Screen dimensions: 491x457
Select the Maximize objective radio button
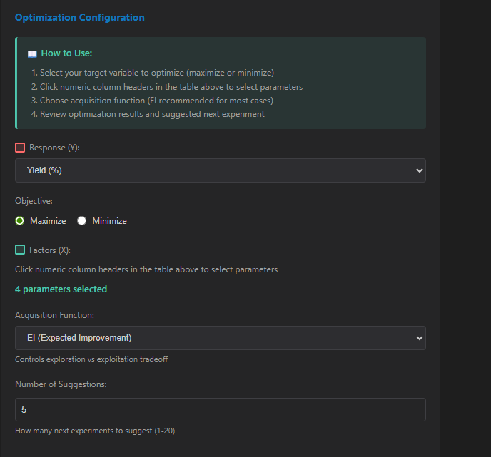[20, 221]
